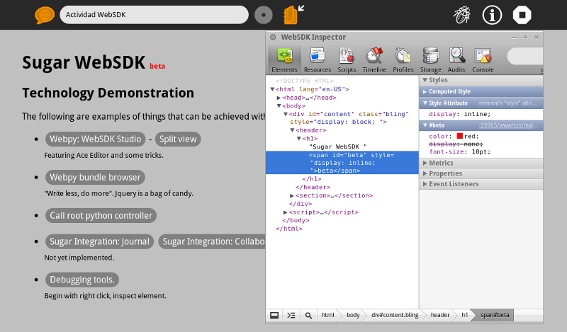The width and height of the screenshot is (567, 332).
Task: Toggle the show console button in status bar
Action: (291, 315)
